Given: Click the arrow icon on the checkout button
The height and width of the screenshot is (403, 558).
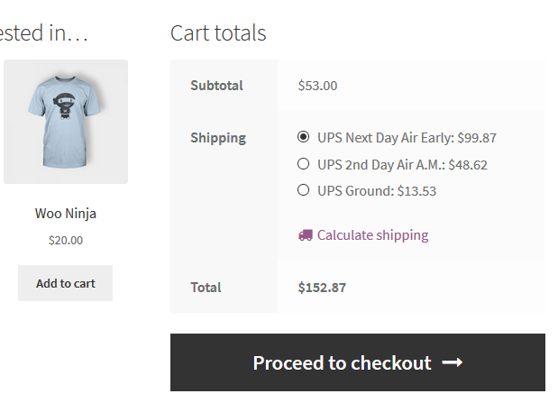Looking at the screenshot, I should pyautogui.click(x=453, y=362).
